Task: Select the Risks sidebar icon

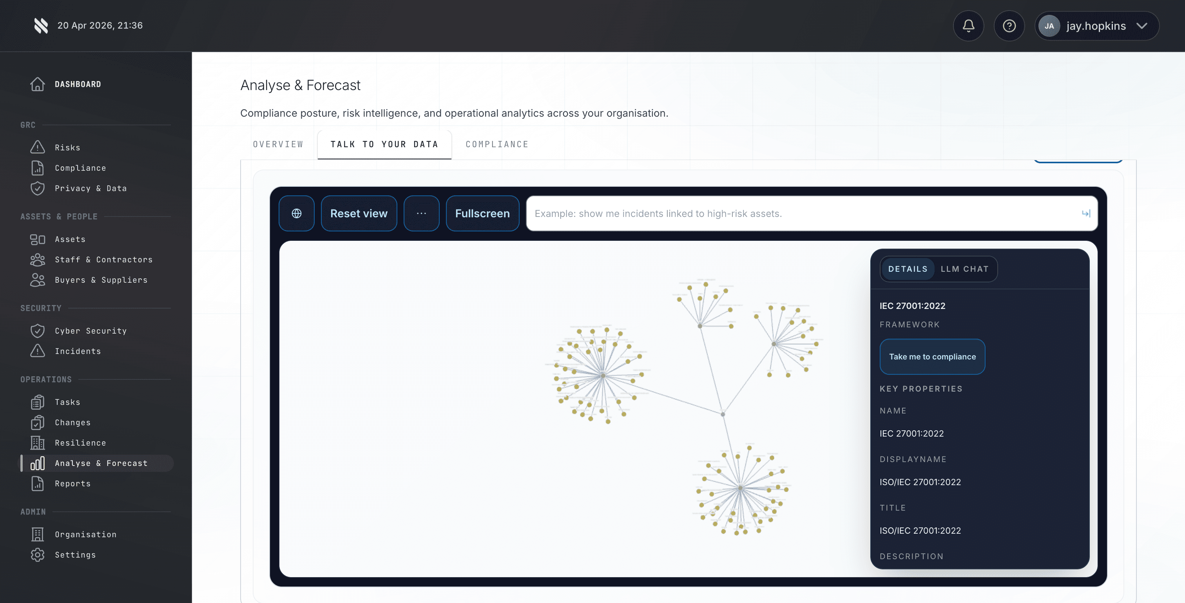Action: (x=38, y=147)
